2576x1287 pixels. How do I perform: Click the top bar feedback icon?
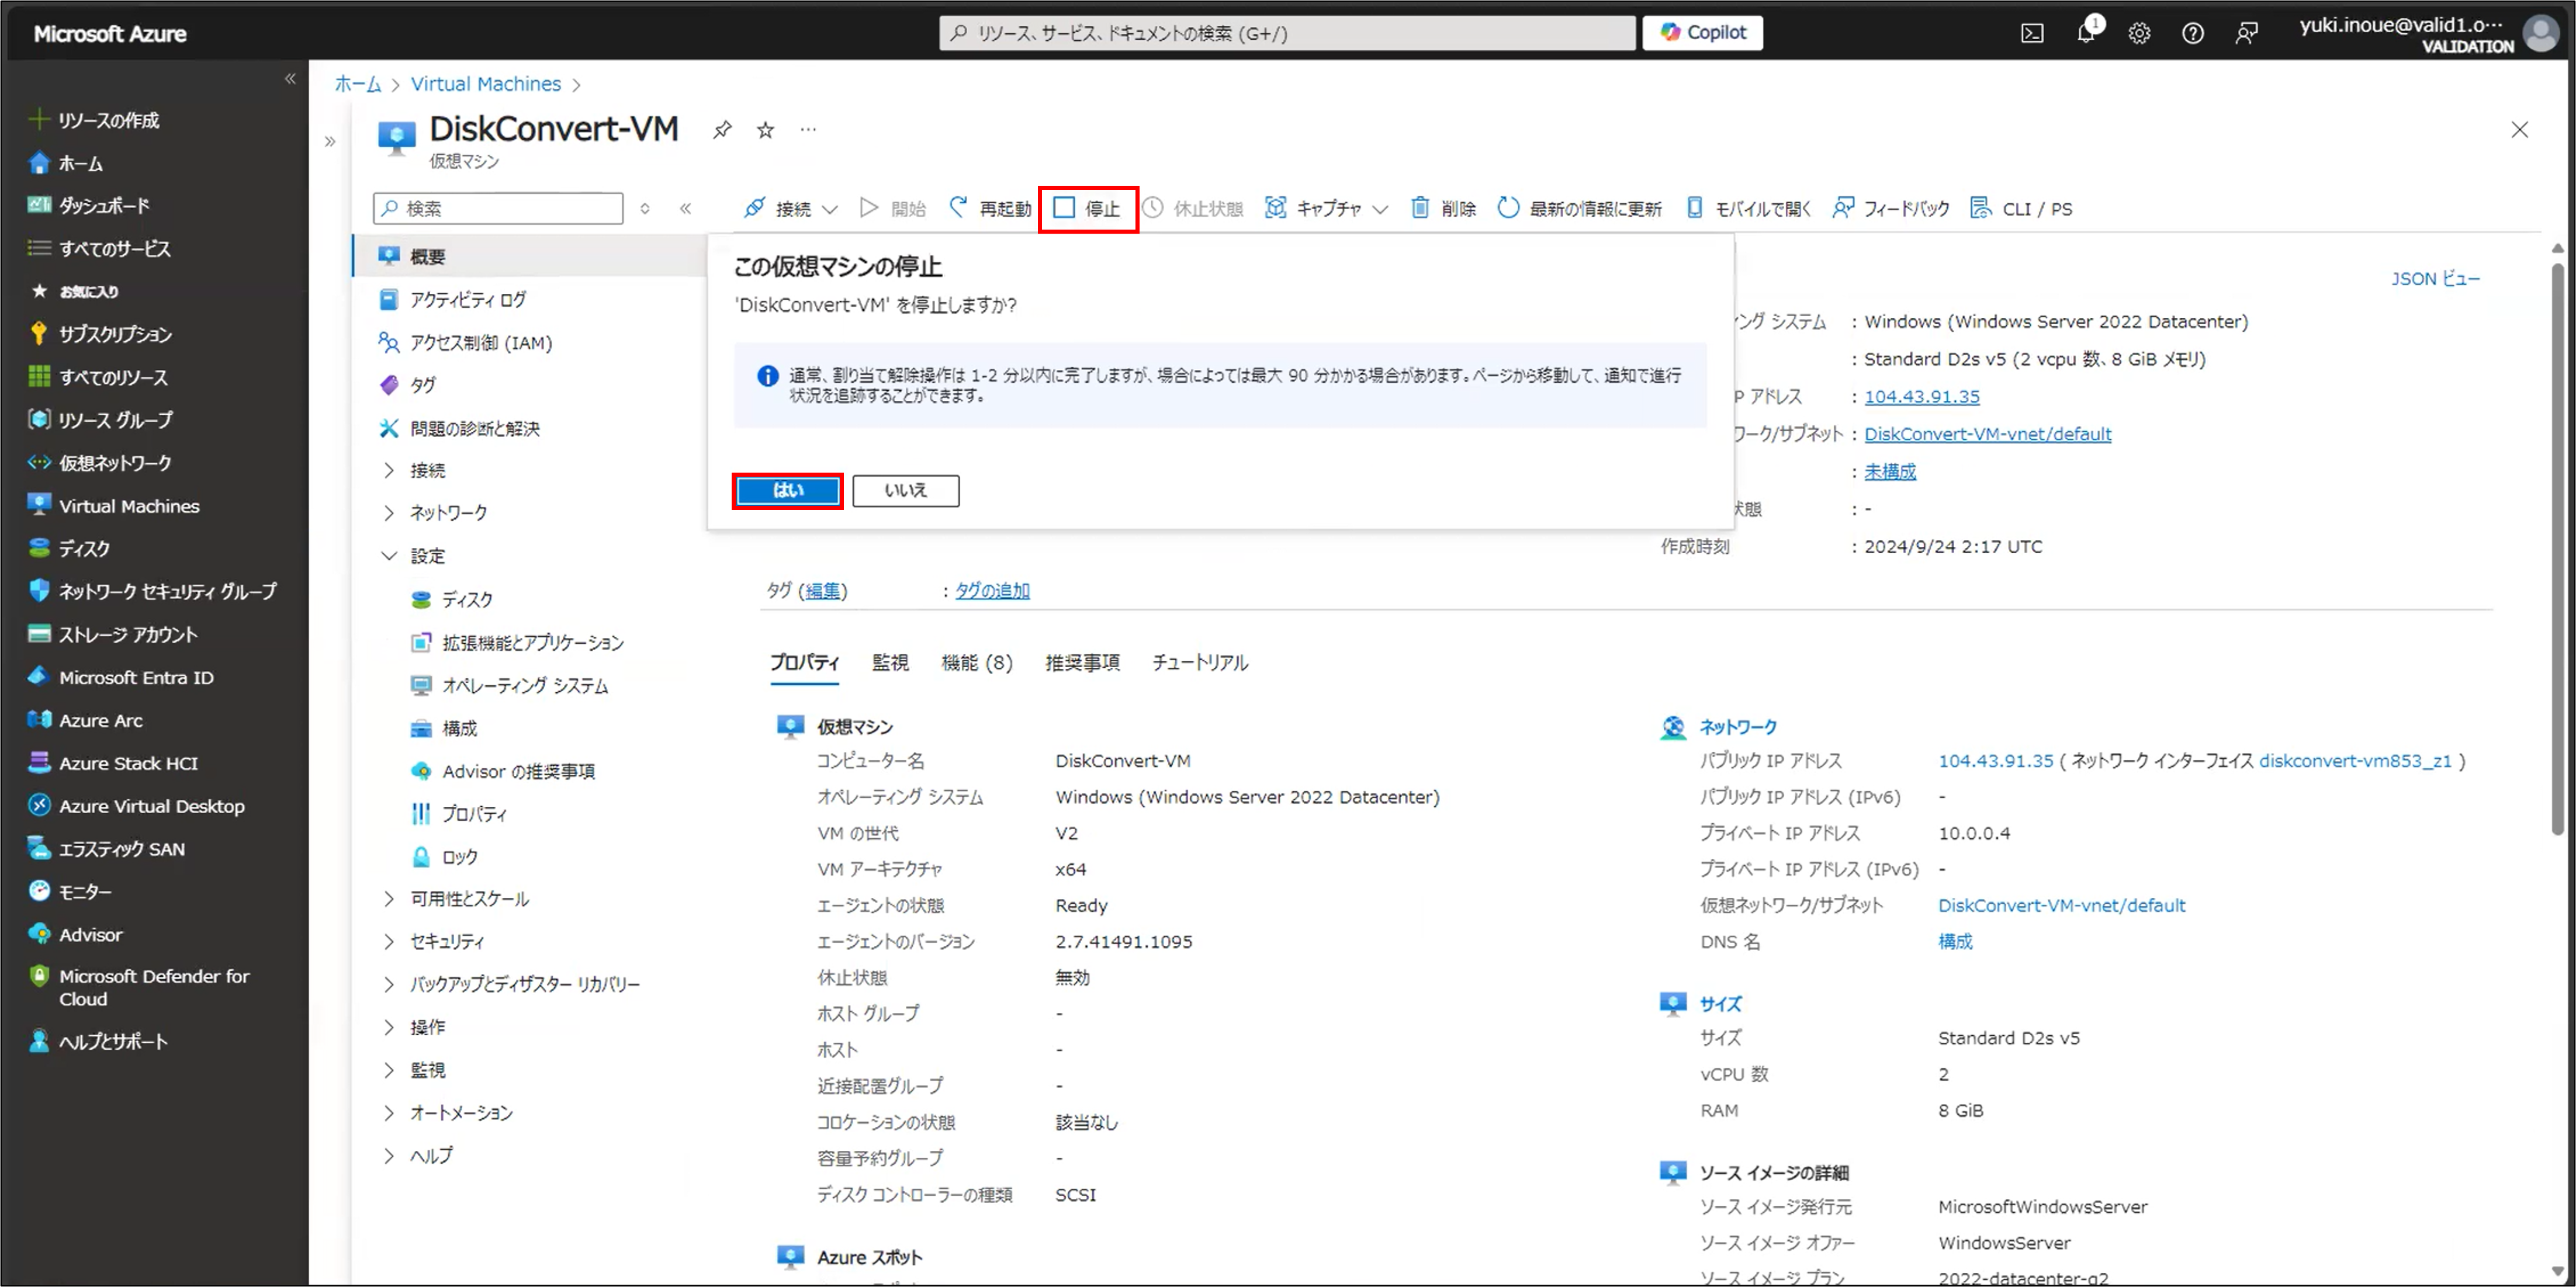(2246, 33)
